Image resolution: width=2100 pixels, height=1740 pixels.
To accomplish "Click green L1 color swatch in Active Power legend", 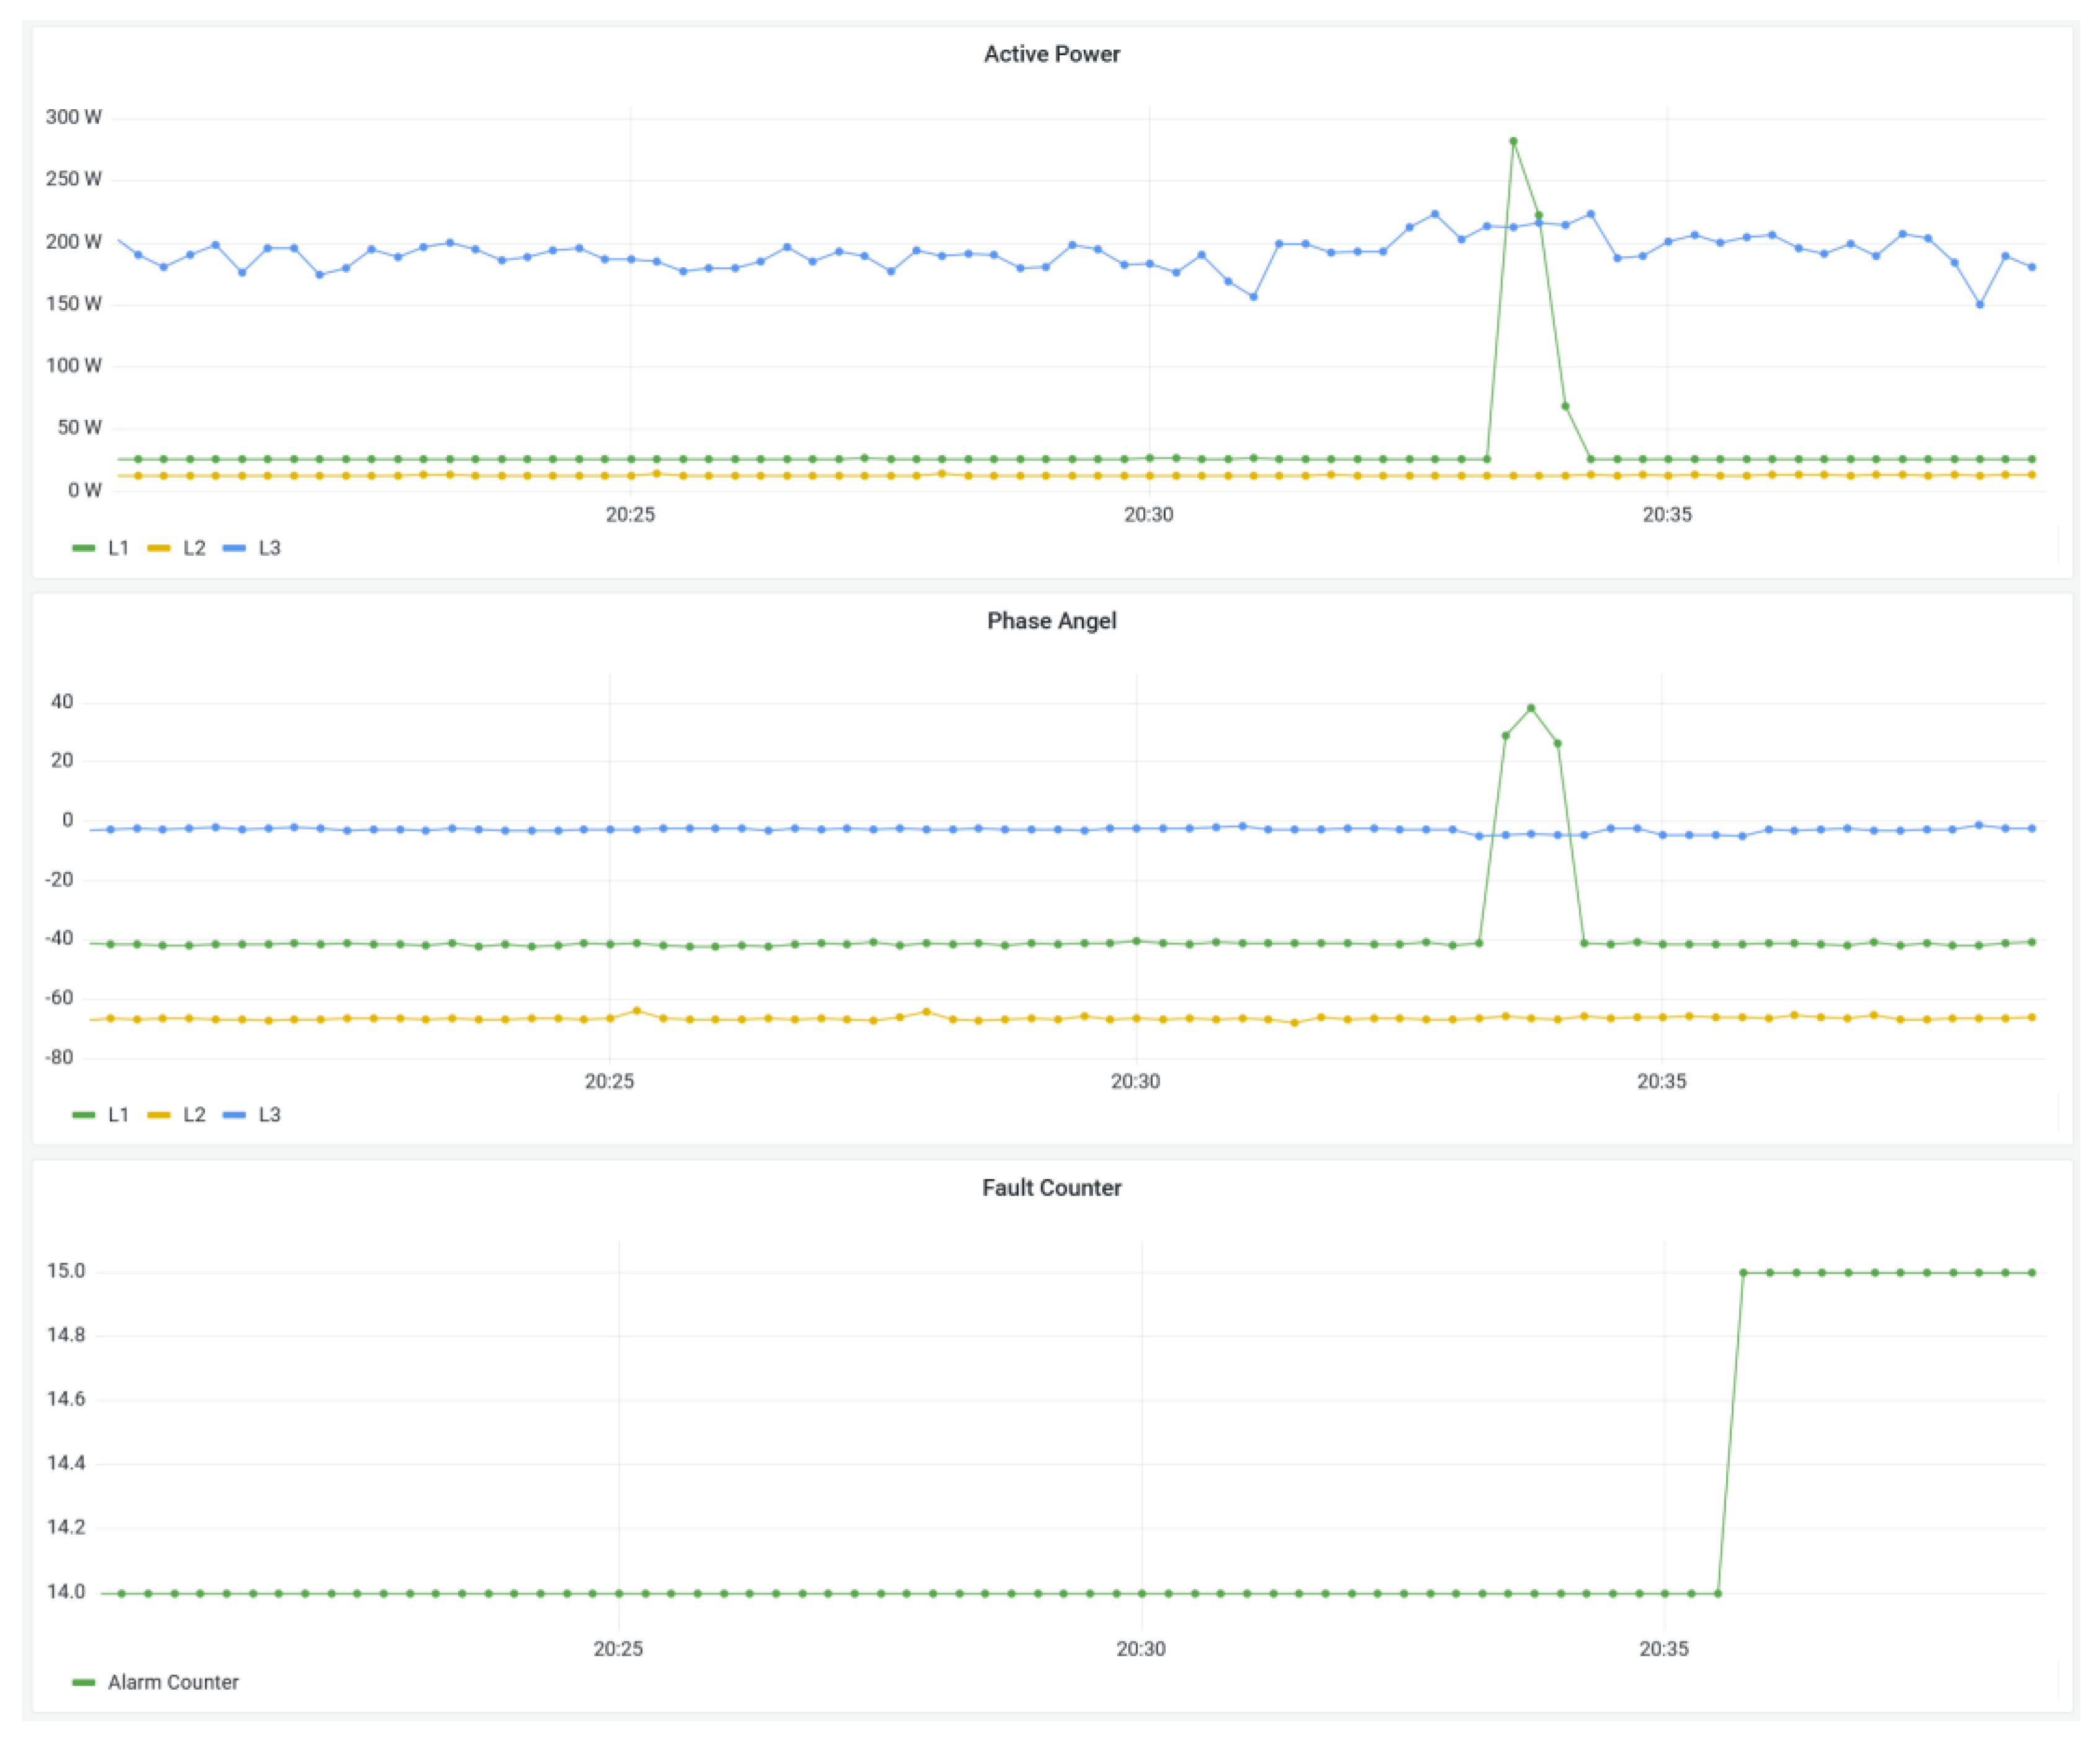I will tap(84, 548).
